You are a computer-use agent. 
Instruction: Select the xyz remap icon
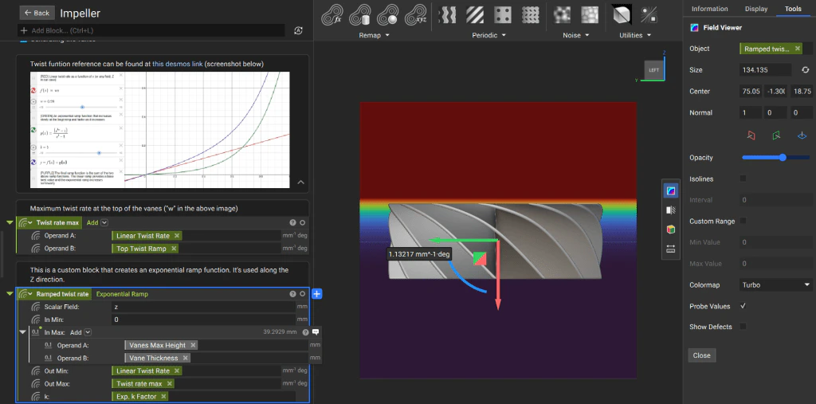click(414, 15)
